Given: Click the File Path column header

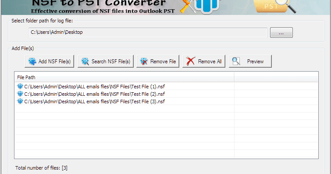Looking at the screenshot, I should (x=125, y=77).
